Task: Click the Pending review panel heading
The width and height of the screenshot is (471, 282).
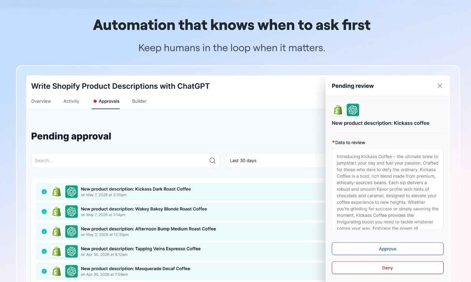Action: pos(353,86)
